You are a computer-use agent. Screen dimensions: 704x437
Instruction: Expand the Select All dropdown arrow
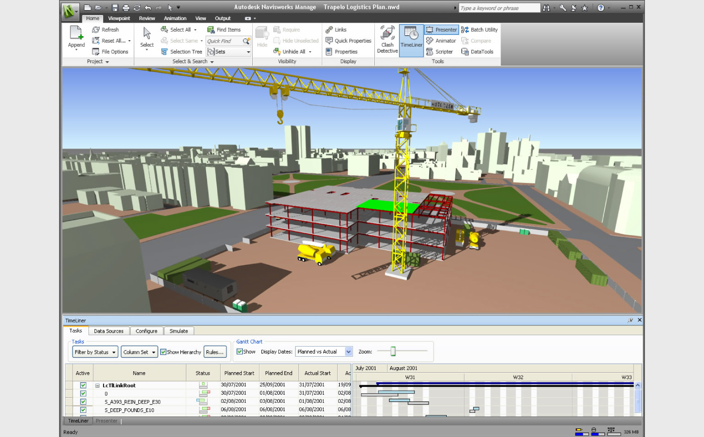tap(195, 30)
